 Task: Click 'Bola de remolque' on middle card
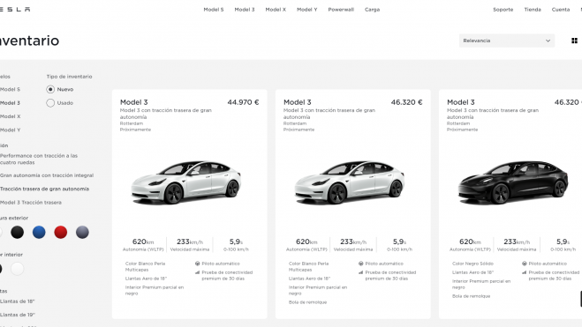(x=307, y=302)
